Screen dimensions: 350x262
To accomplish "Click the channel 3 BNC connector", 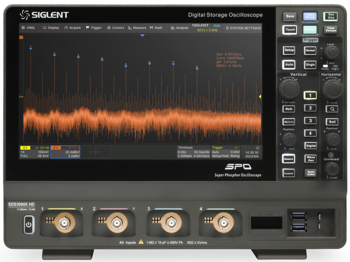I will (171, 223).
